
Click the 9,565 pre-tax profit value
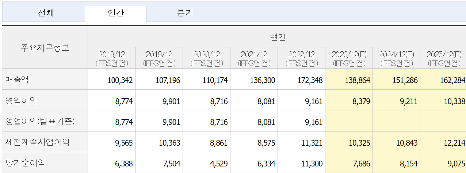(124, 143)
